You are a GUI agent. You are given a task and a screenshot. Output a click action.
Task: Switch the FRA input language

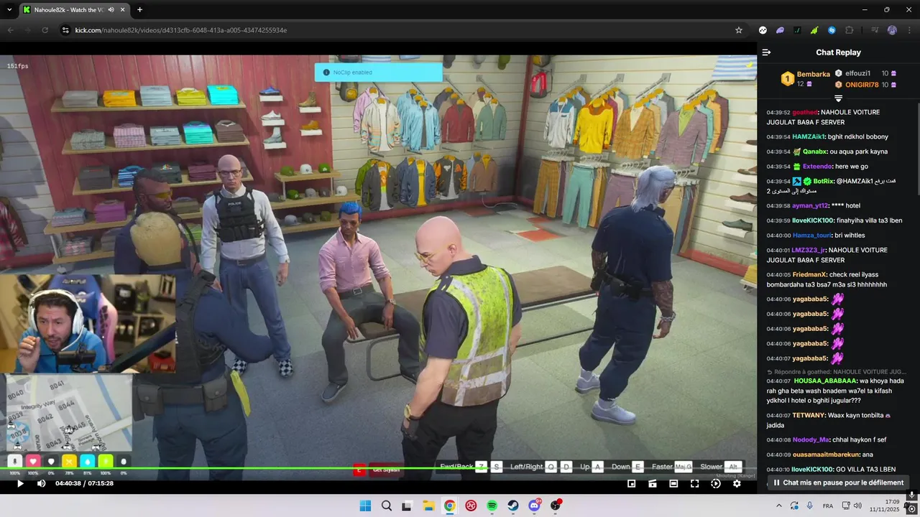828,506
